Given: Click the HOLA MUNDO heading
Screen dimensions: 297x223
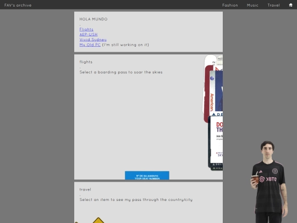Looking at the screenshot, I should coord(94,19).
